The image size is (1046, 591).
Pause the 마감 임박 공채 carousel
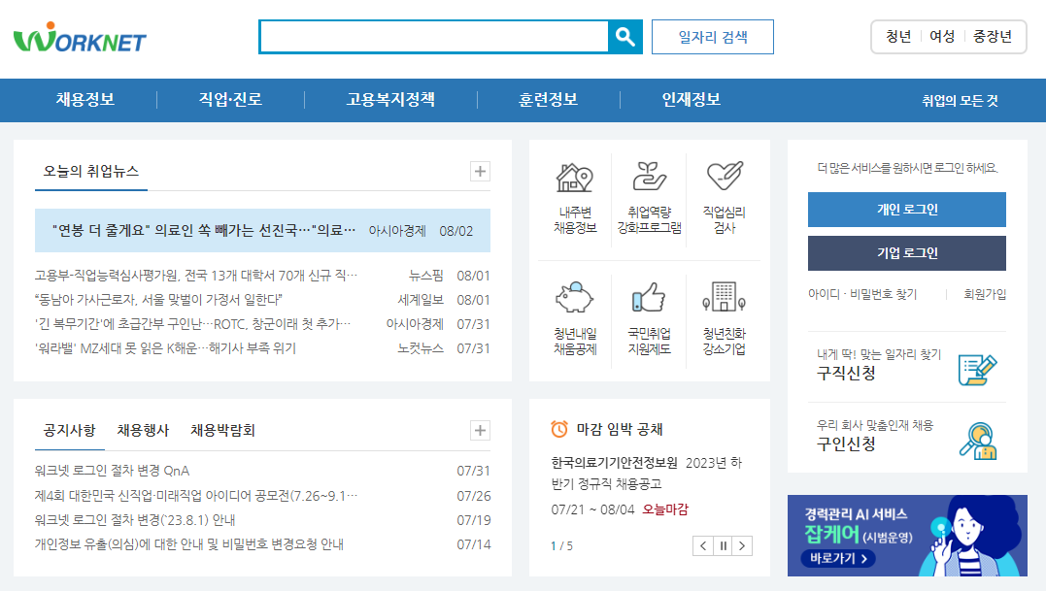coord(723,545)
